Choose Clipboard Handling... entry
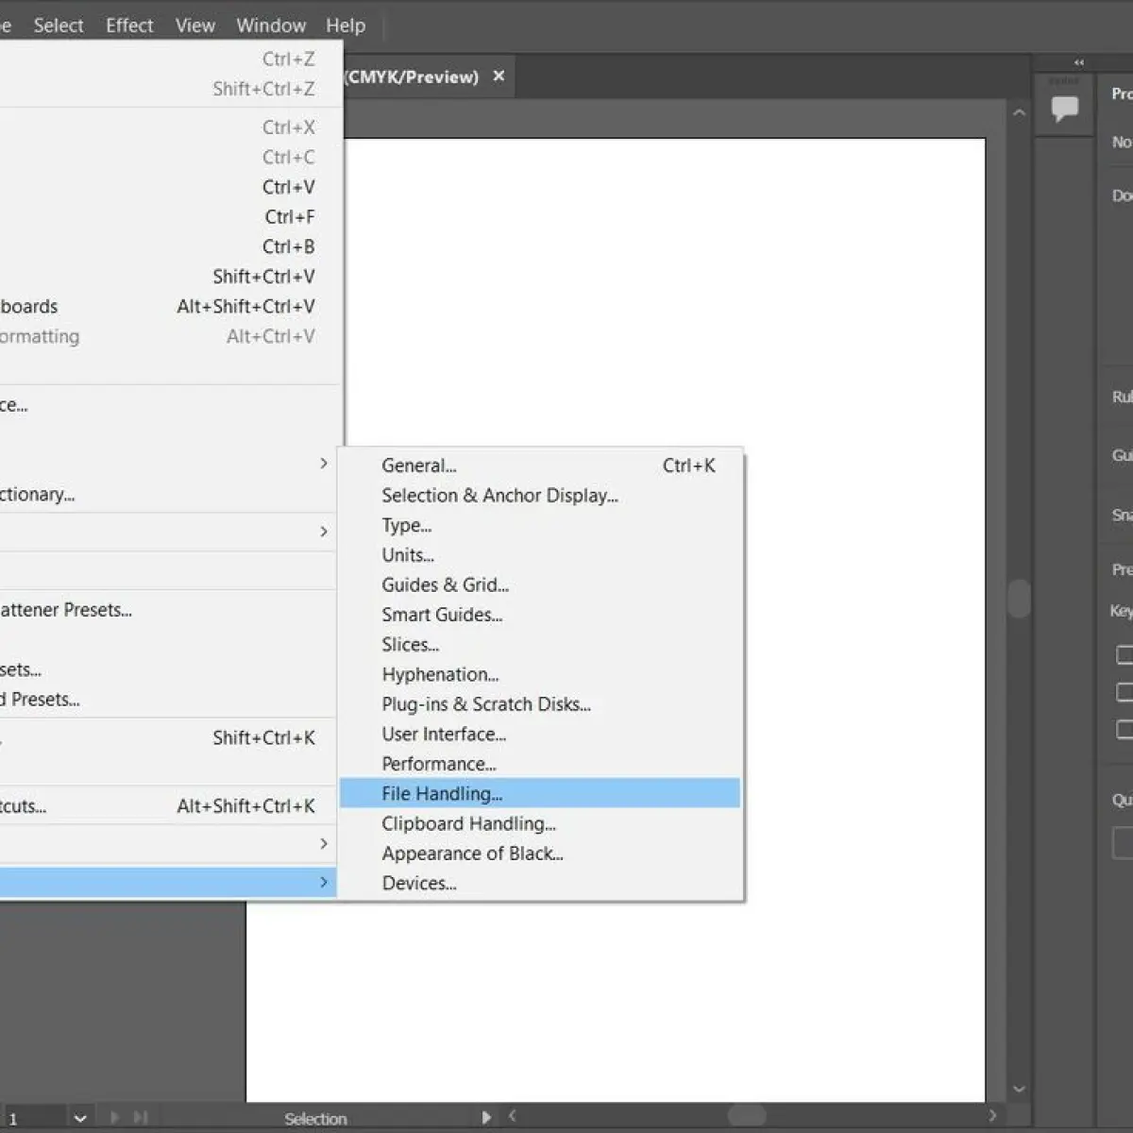 [540, 824]
